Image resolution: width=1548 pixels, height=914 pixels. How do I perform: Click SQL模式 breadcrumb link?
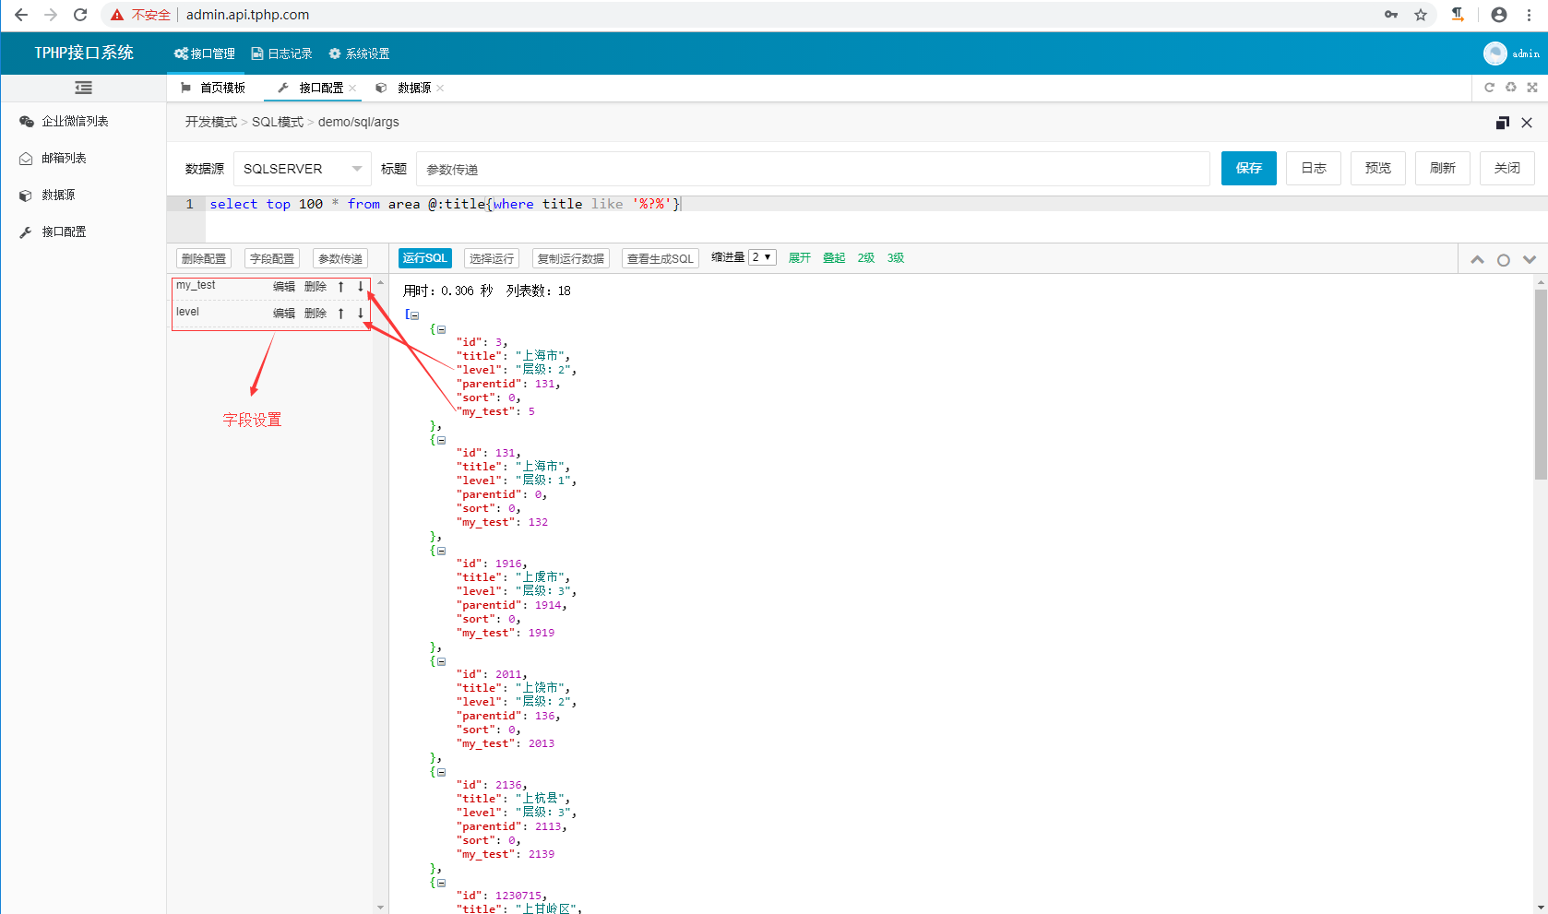click(x=278, y=122)
